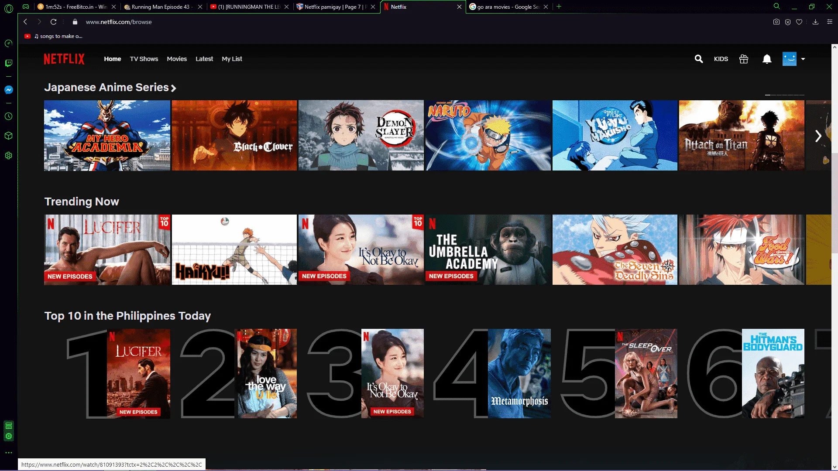Open Netflix notifications bell
Image resolution: width=838 pixels, height=471 pixels.
pos(767,59)
